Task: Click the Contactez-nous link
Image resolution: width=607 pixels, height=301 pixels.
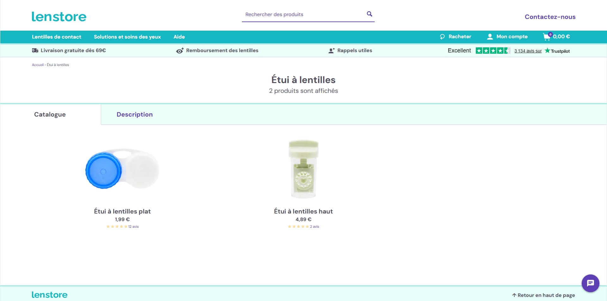Action: click(550, 17)
